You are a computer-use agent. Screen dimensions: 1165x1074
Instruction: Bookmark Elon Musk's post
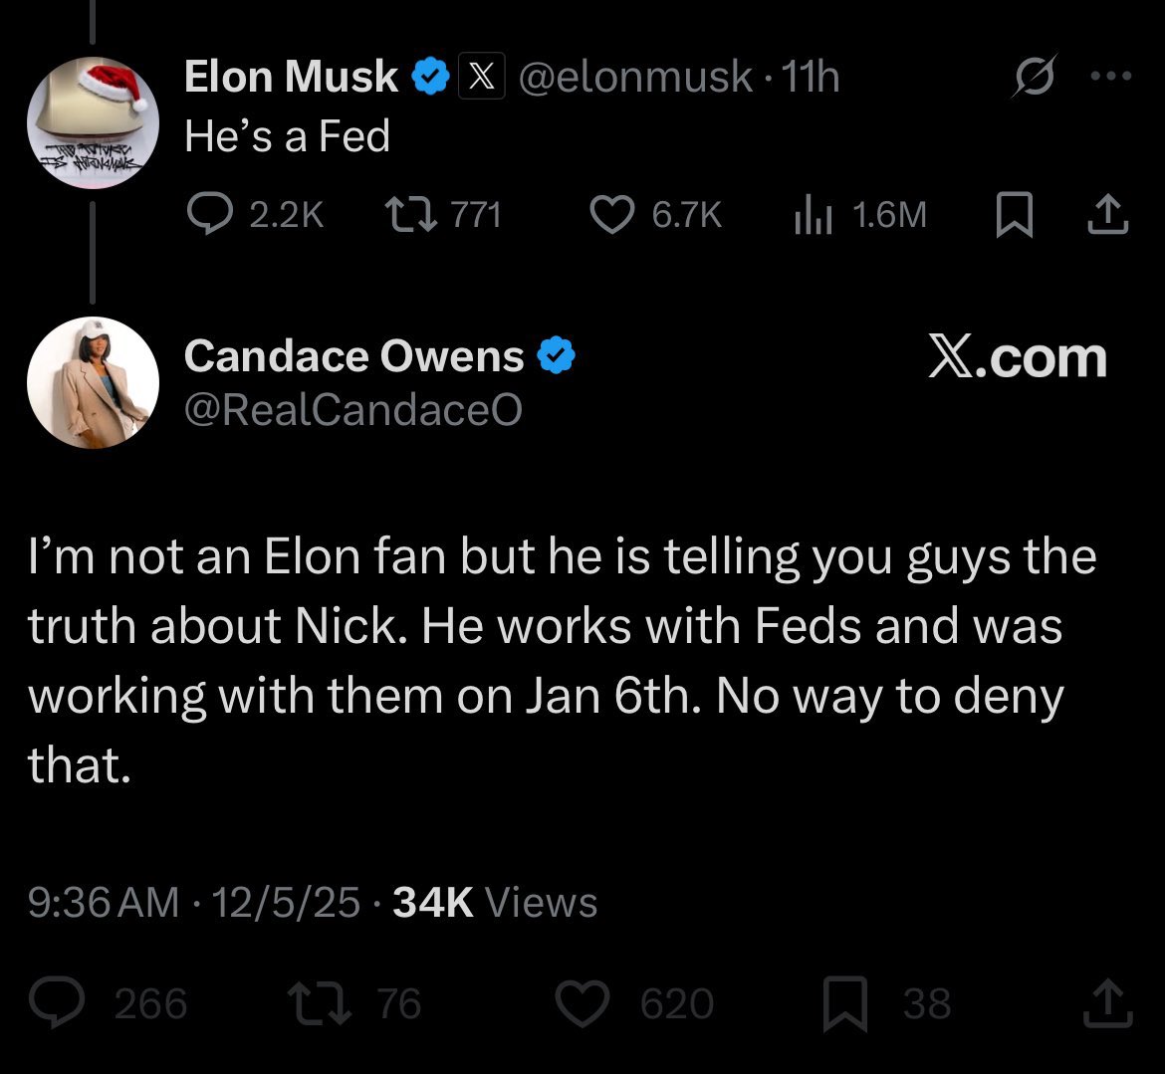(1012, 214)
